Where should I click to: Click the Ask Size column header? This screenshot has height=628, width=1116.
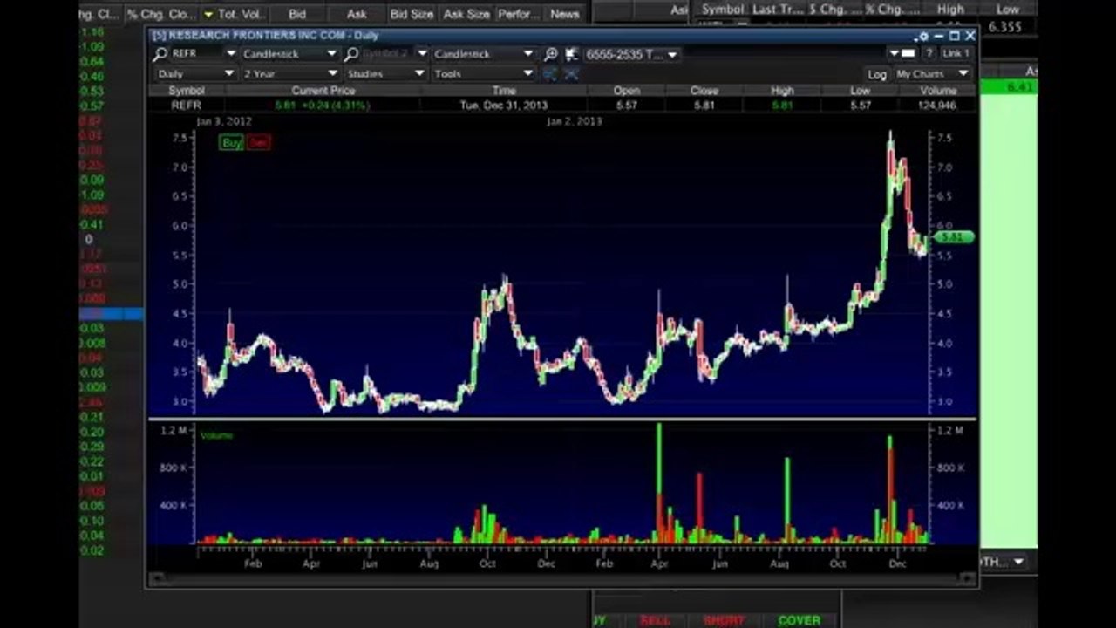466,14
